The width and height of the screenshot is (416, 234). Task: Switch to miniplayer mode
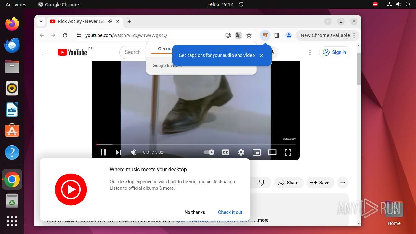(x=257, y=152)
